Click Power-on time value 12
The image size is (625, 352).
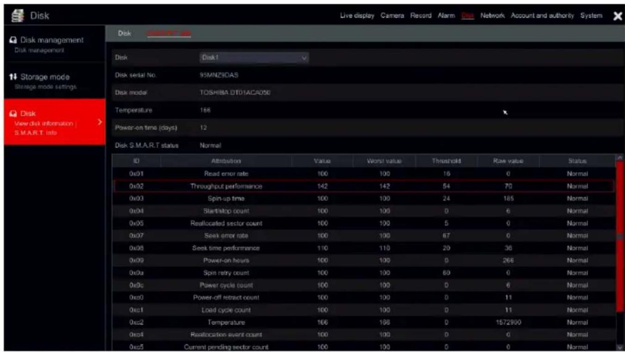(x=204, y=128)
